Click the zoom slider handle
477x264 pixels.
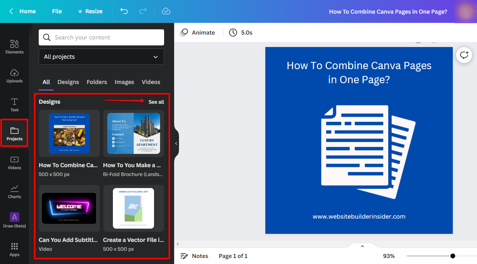pos(453,256)
